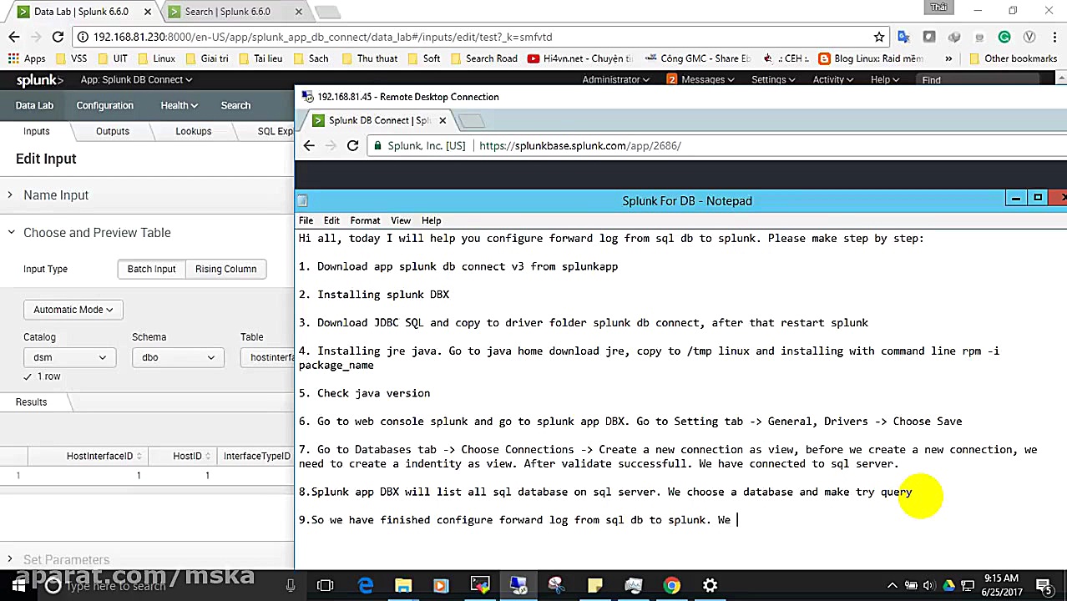Switch to the Lookups tab

click(x=194, y=131)
